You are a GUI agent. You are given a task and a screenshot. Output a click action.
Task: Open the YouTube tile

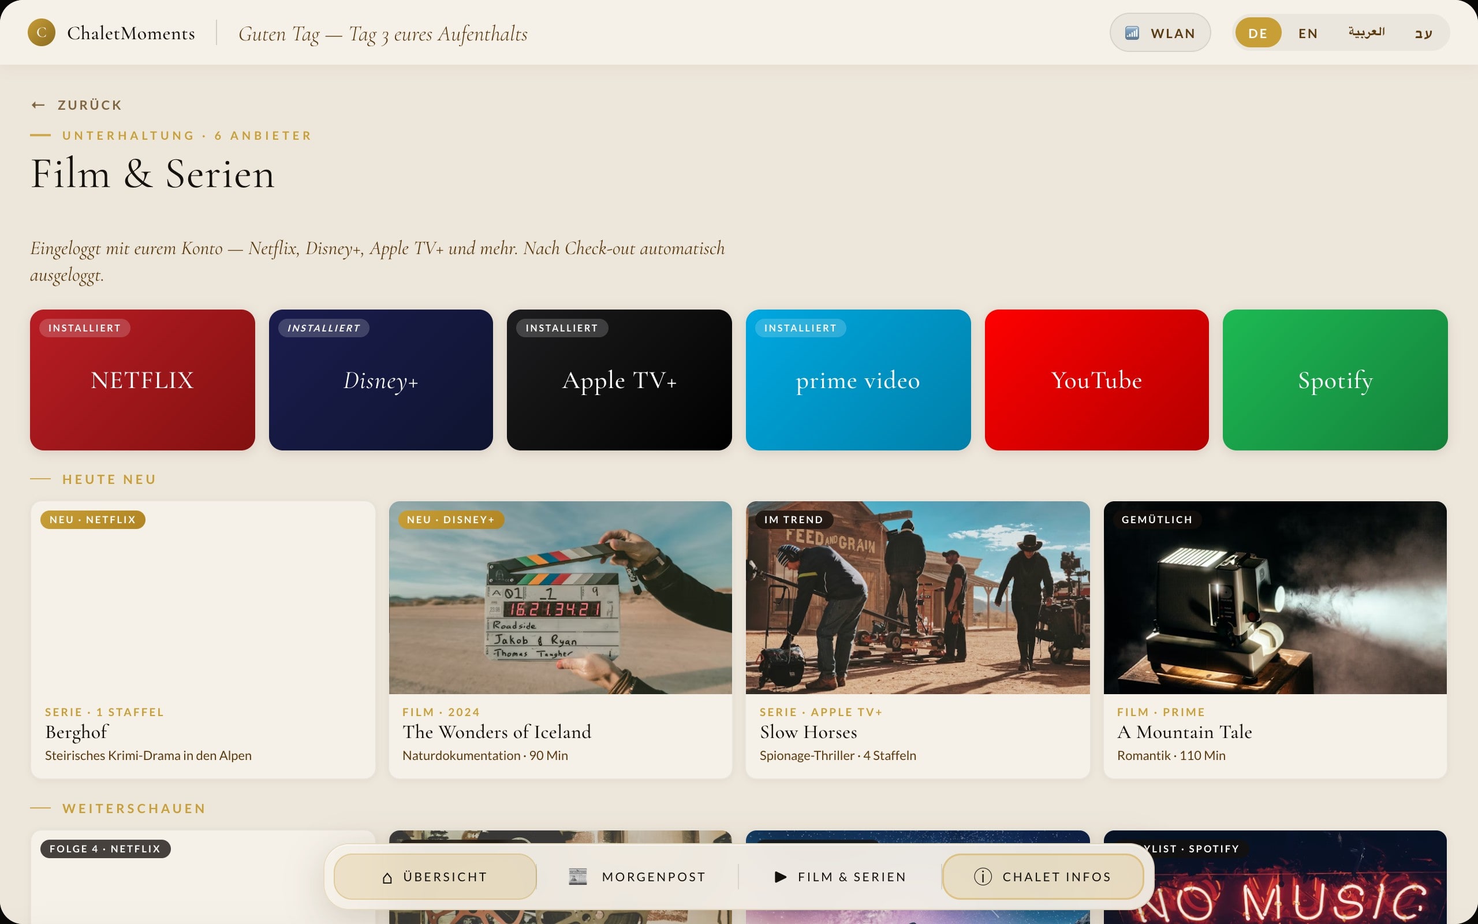coord(1096,380)
